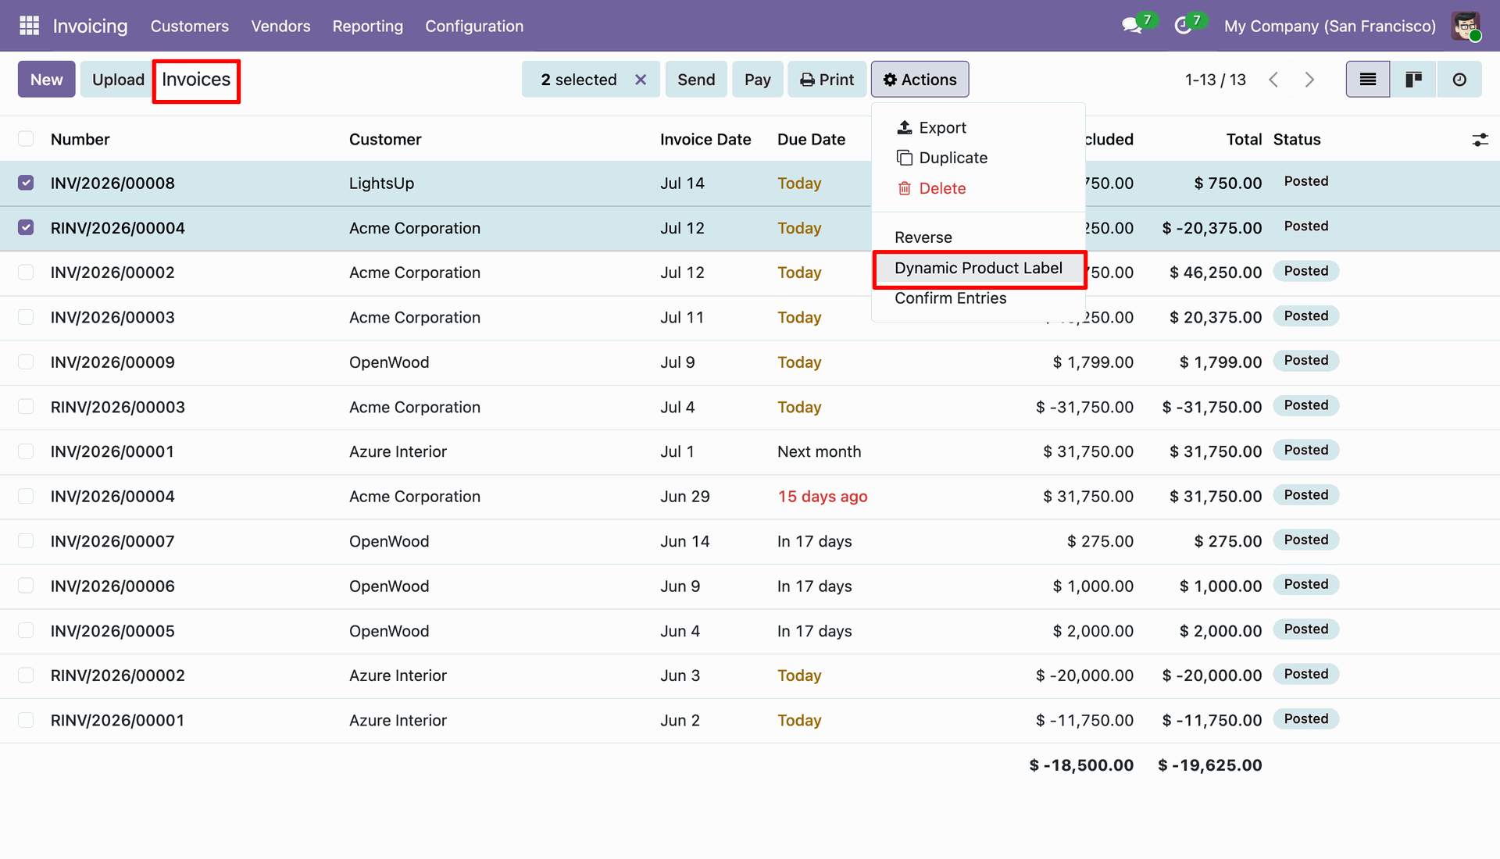Image resolution: width=1500 pixels, height=859 pixels.
Task: Open the user avatar menu
Action: click(1466, 26)
